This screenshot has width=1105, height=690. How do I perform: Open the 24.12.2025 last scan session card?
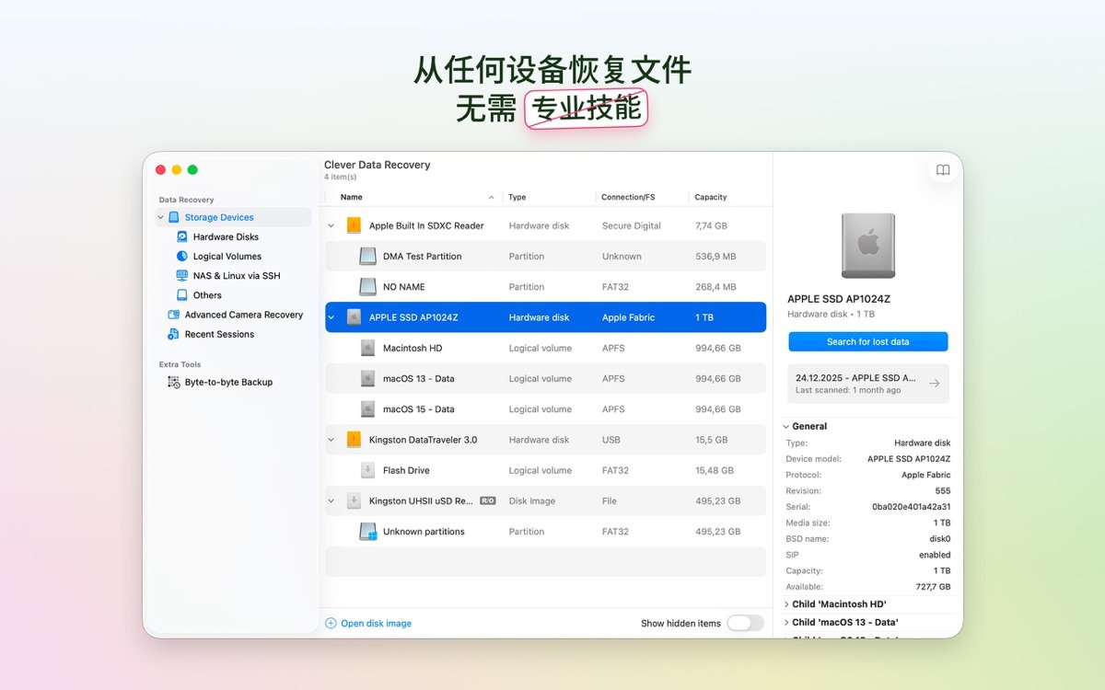[x=867, y=381]
